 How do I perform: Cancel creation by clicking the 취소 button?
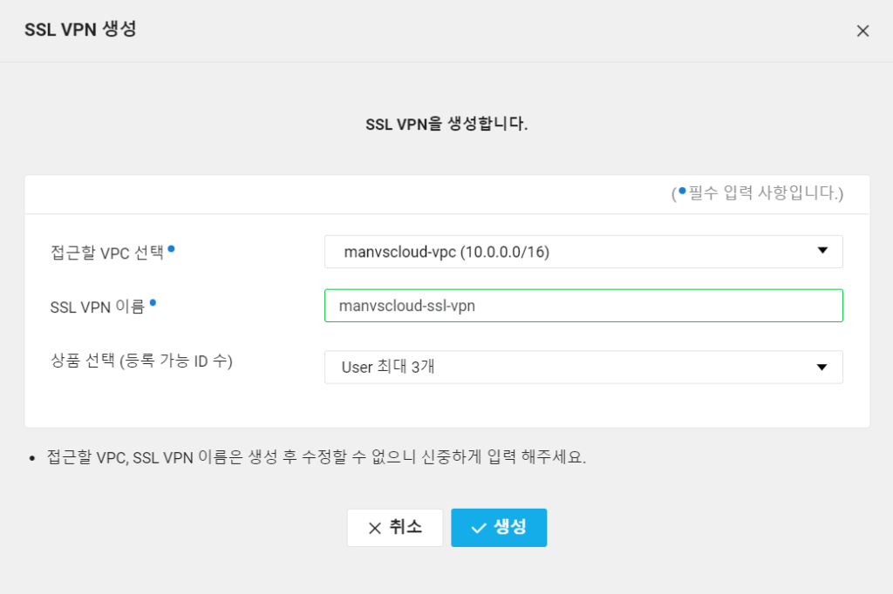395,527
